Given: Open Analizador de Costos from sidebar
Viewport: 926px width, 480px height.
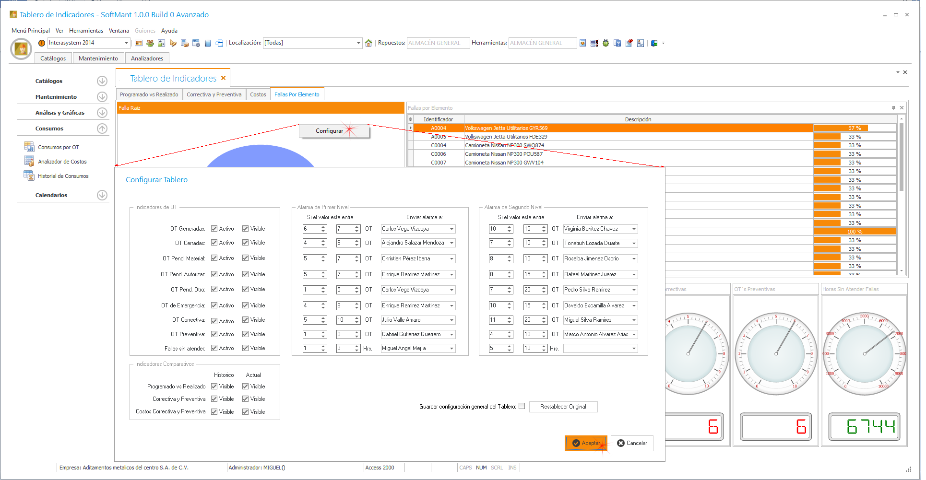Looking at the screenshot, I should [x=62, y=162].
